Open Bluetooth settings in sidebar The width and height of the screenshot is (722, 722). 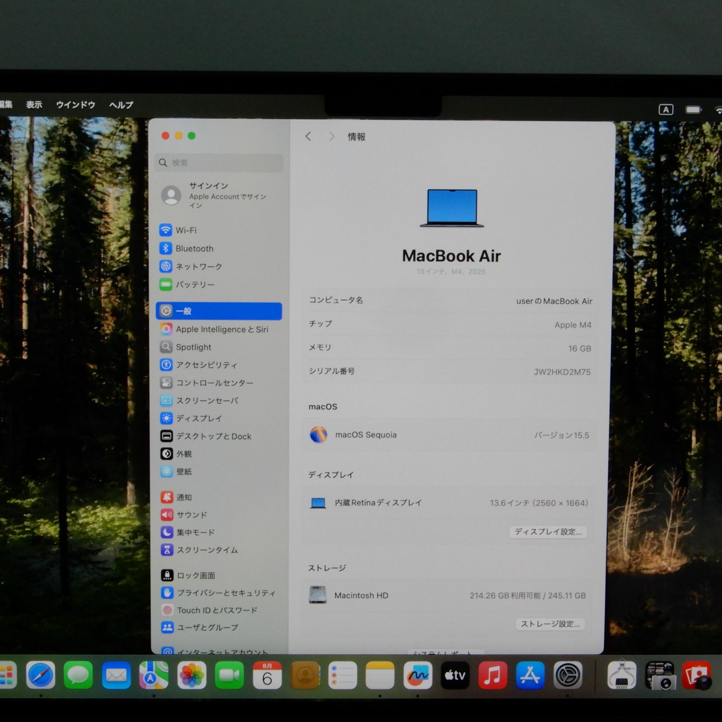[x=219, y=248]
